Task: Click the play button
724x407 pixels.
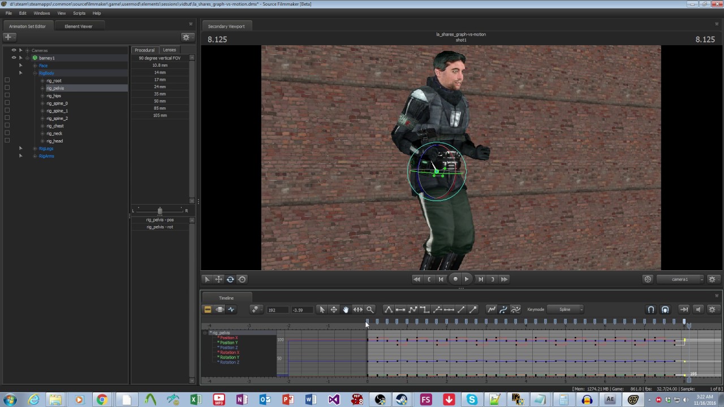Action: tap(467, 279)
